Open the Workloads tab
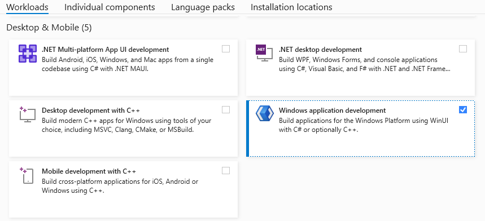Viewport: 485px width, 221px height. pyautogui.click(x=27, y=7)
